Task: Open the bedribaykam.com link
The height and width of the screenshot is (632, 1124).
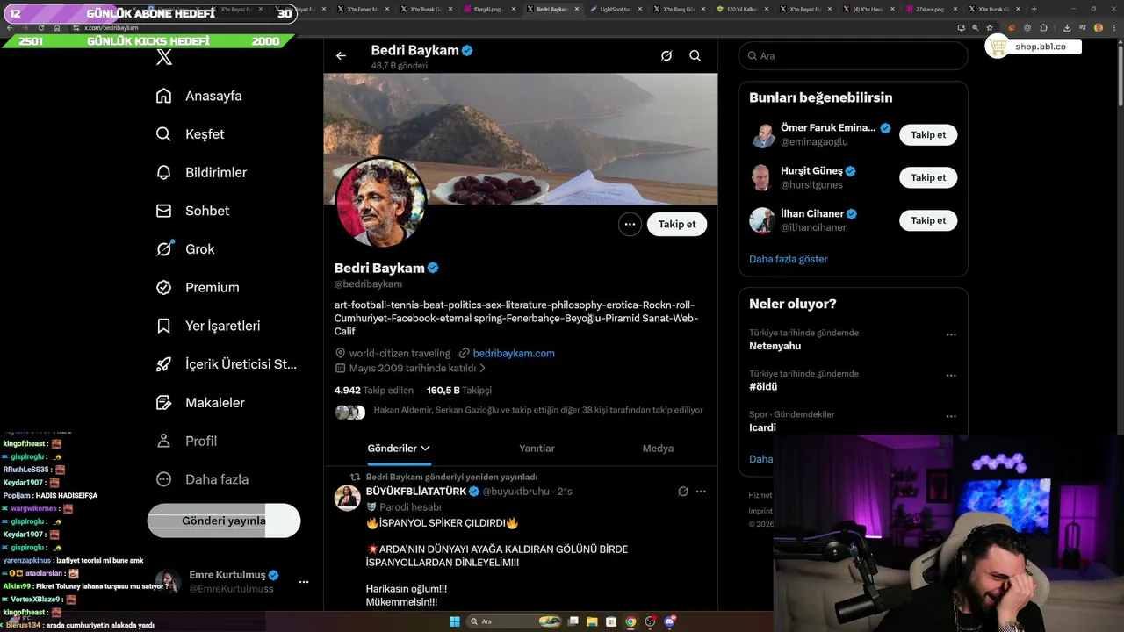Action: (x=514, y=353)
